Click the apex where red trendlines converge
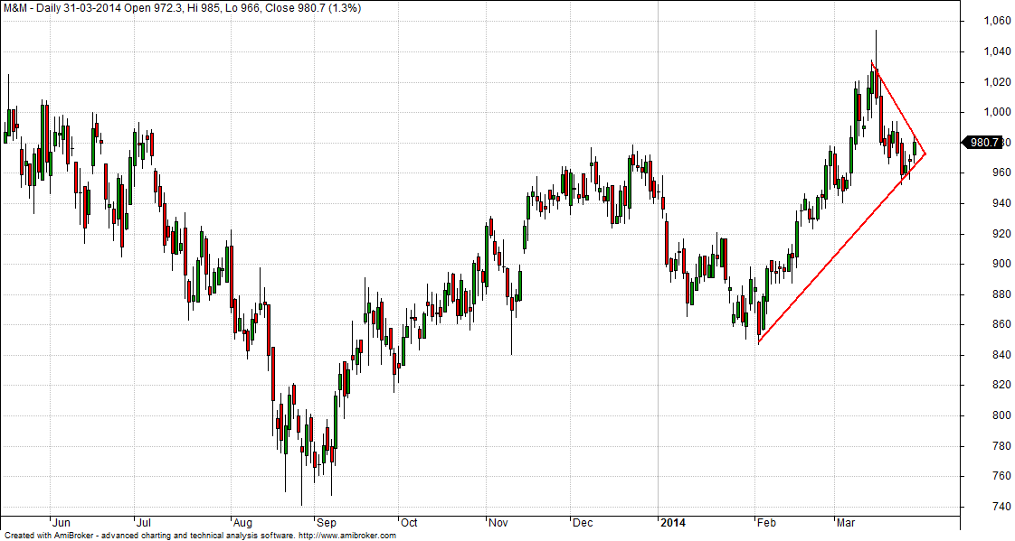 925,154
